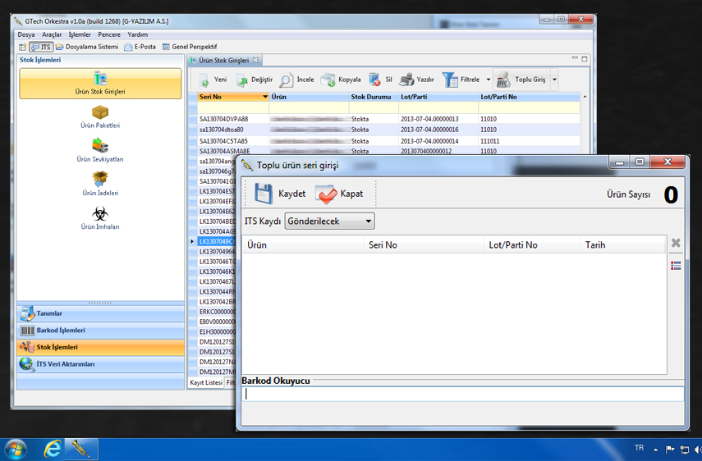Launch Internet Explorer from the taskbar

point(53,449)
